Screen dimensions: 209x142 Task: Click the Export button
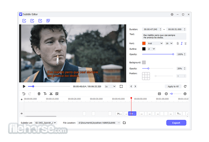176,123
